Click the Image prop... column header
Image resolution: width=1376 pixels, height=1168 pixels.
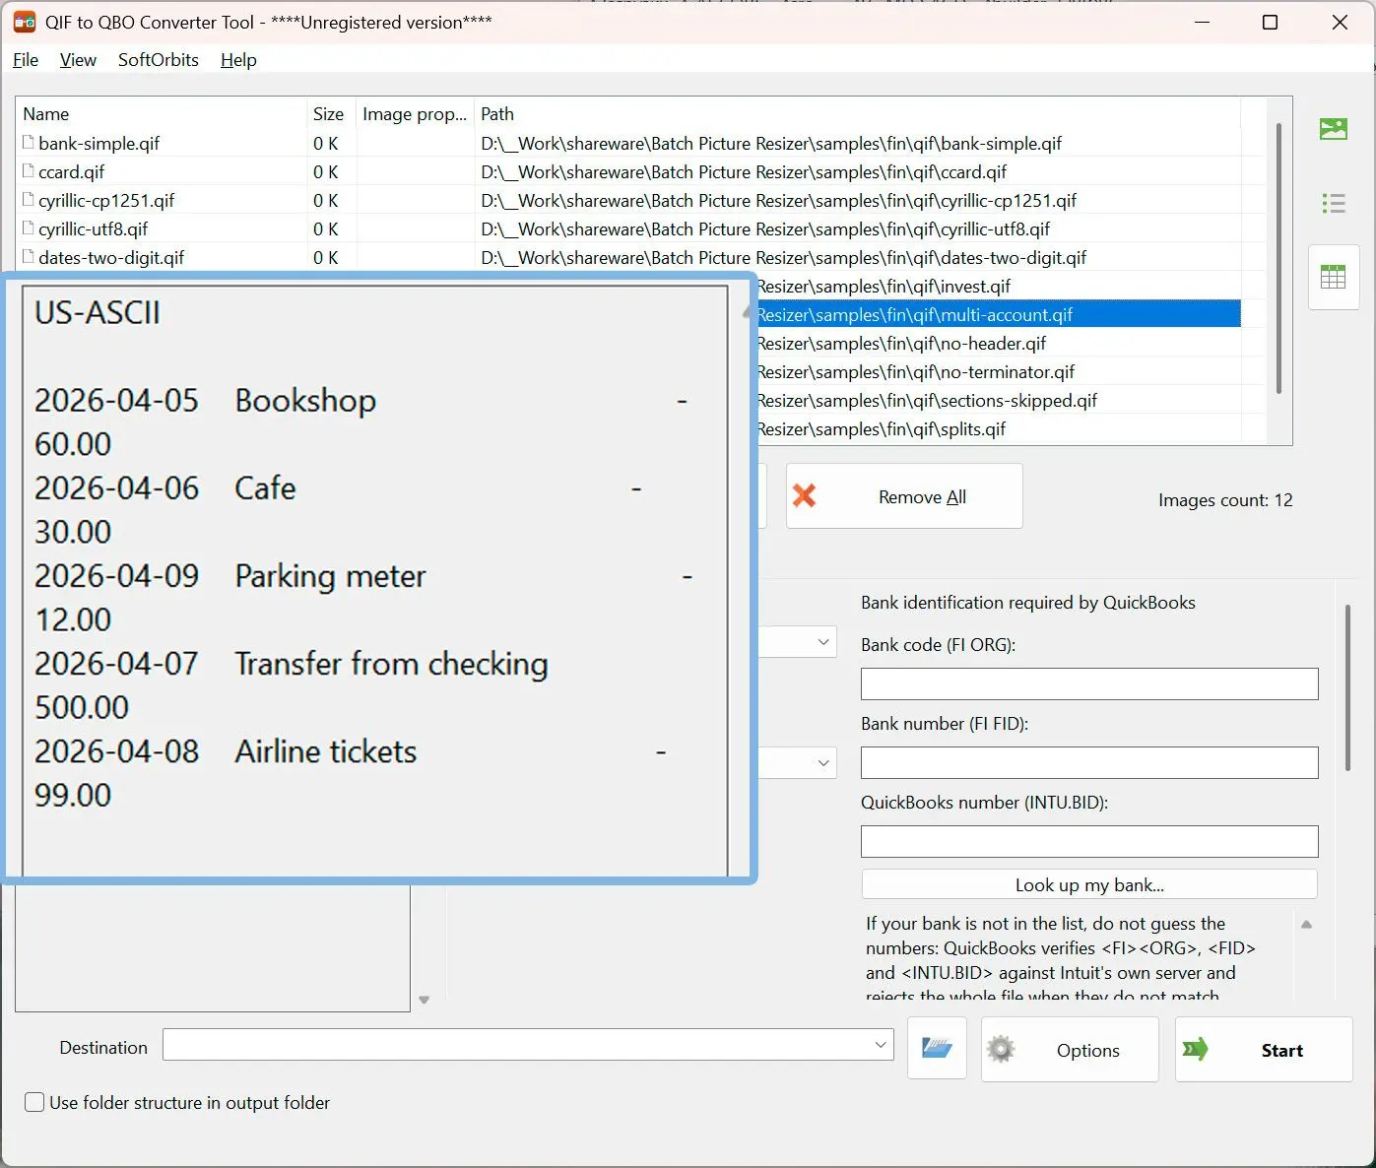[415, 114]
